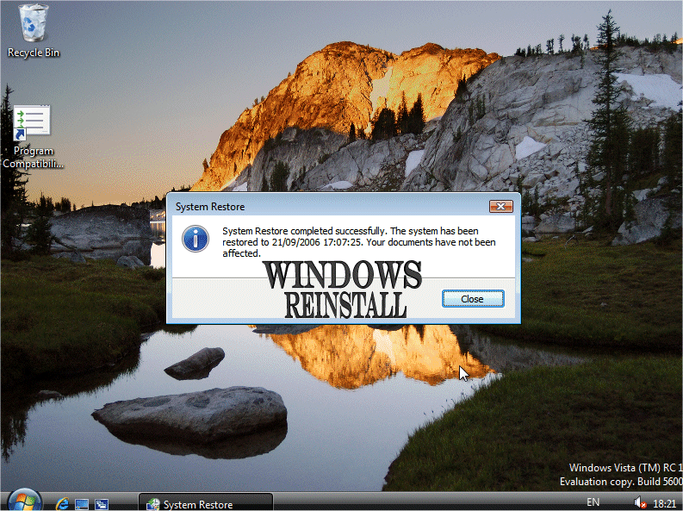
Task: Open the Windows Start orb
Action: pyautogui.click(x=22, y=502)
